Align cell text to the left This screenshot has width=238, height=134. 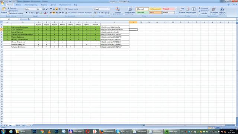pyautogui.click(x=51, y=13)
